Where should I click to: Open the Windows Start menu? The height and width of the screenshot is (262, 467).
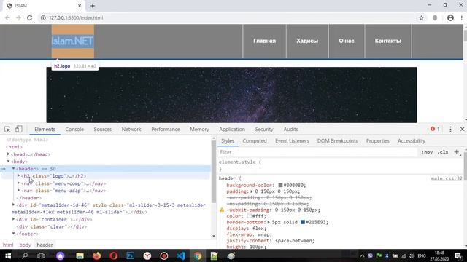click(x=8, y=255)
